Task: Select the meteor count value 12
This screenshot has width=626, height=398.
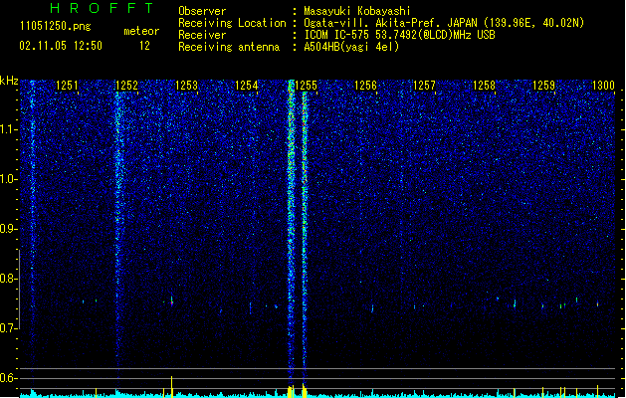Action: 144,46
